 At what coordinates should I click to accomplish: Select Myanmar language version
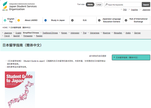coord(107,33)
